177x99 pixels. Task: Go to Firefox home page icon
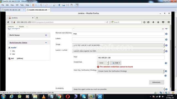[x=158, y=22]
